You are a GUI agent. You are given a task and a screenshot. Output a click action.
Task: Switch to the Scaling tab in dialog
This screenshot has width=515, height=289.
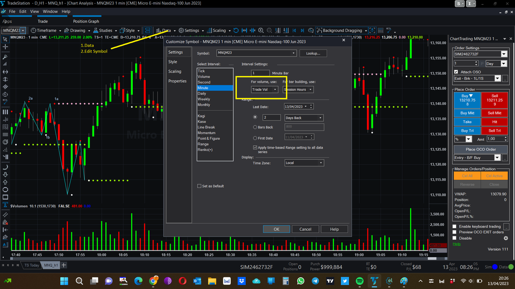(x=175, y=71)
